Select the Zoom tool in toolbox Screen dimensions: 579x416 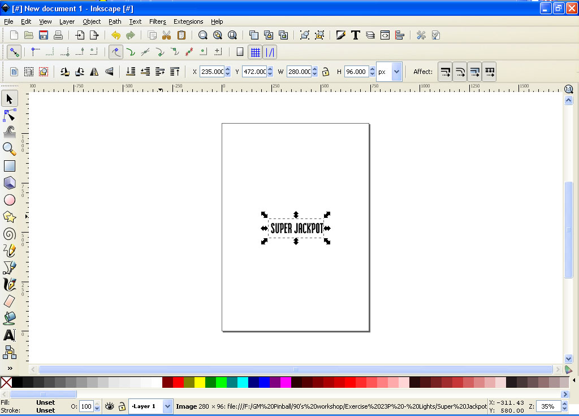tap(10, 149)
